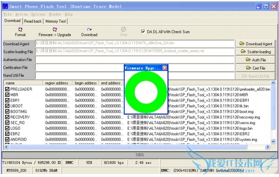Toggle DA DL All With Check Sum
The width and height of the screenshot is (279, 177).
(x=143, y=32)
